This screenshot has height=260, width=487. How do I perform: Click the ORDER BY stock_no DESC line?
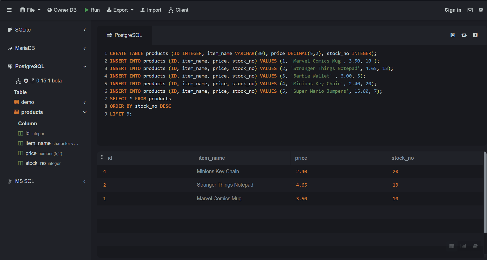click(x=140, y=106)
